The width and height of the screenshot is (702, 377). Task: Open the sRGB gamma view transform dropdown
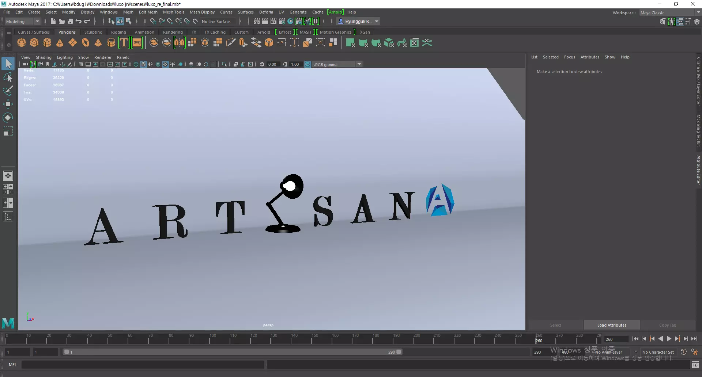click(337, 64)
